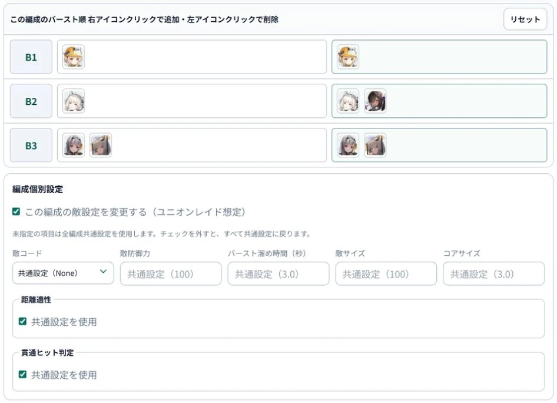Toggle 距離適性 共通設定を使用 checkbox
The width and height of the screenshot is (557, 403).
[22, 322]
